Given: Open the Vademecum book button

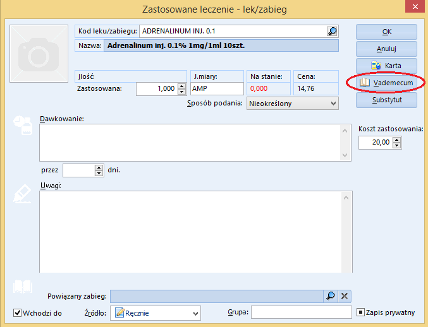Looking at the screenshot, I should (x=386, y=83).
